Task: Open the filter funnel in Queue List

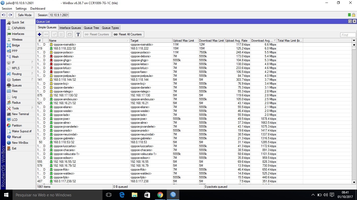Action: click(x=78, y=34)
